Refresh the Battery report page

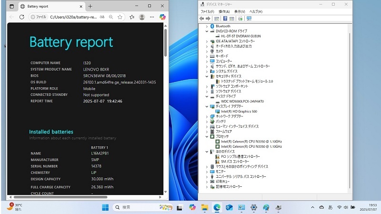tap(21, 17)
